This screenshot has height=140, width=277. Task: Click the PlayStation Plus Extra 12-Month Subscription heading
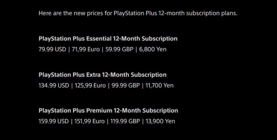[x=103, y=75]
